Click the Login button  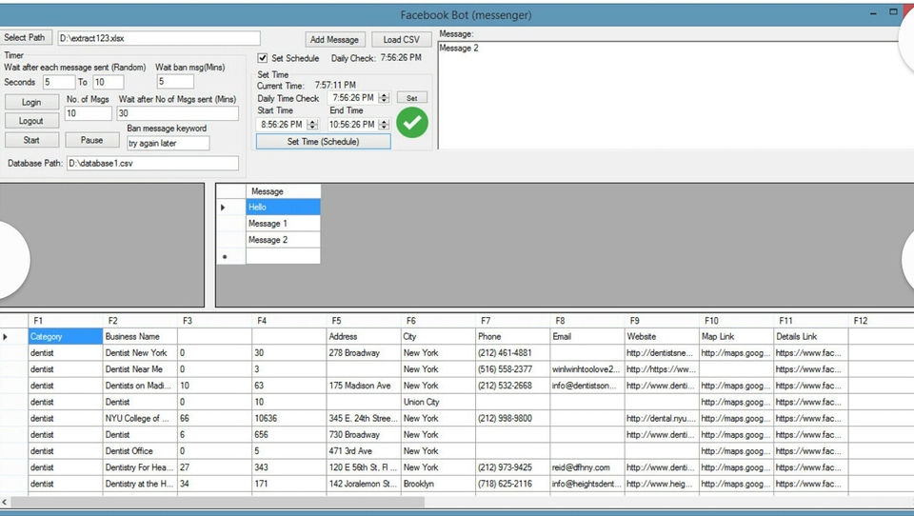31,102
